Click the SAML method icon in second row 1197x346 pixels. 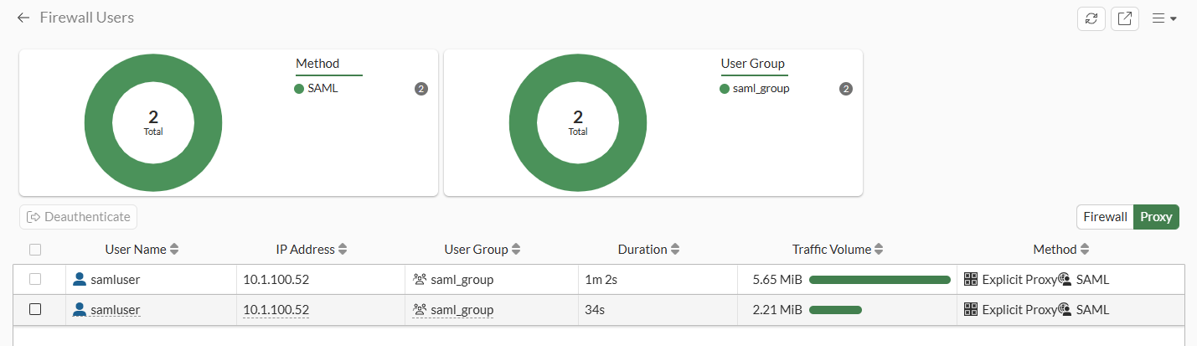point(1065,309)
